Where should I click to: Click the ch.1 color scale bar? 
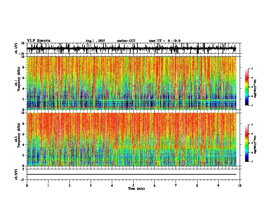[246, 87]
